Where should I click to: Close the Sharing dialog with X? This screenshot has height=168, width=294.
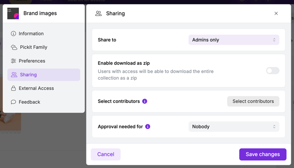point(276,14)
